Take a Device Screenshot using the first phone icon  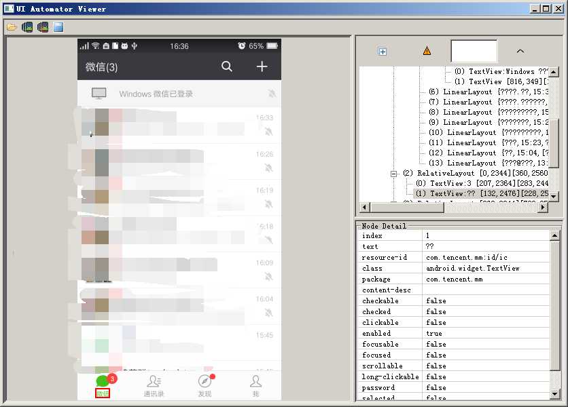tap(27, 27)
